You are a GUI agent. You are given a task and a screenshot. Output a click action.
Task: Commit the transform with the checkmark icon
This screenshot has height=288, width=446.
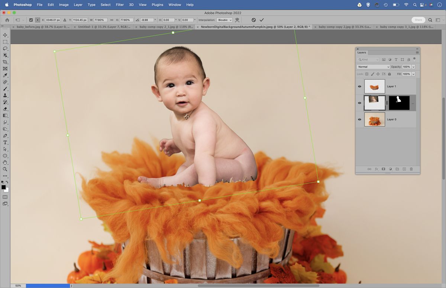[x=262, y=20]
